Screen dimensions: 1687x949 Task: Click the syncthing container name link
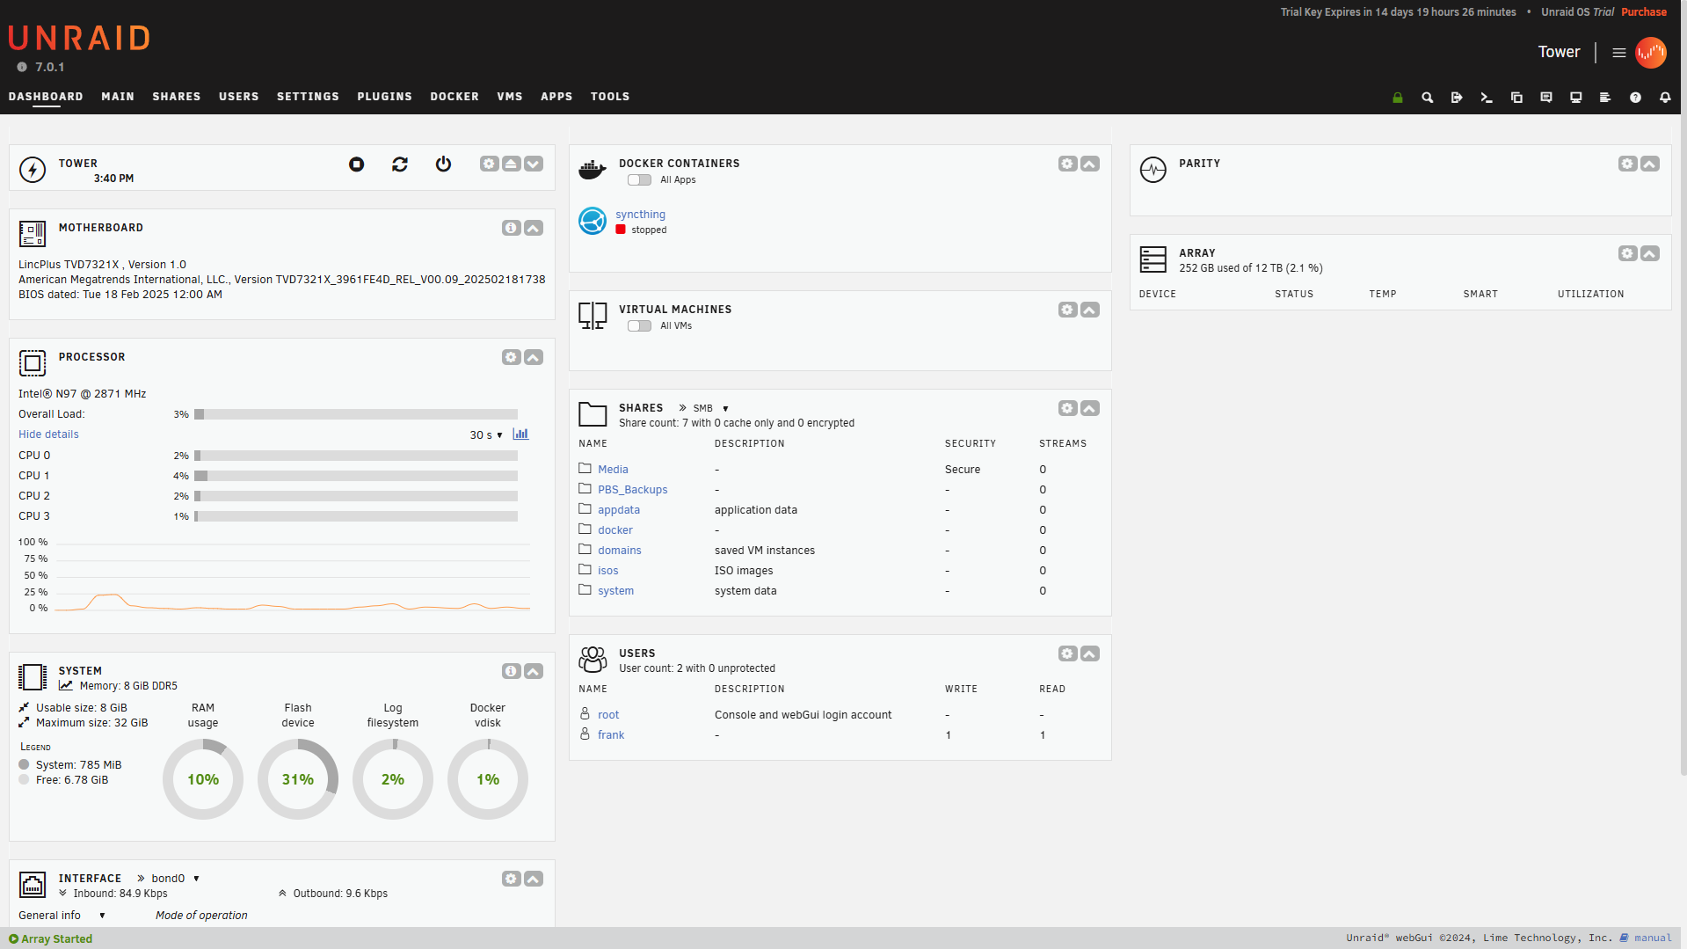pyautogui.click(x=640, y=215)
